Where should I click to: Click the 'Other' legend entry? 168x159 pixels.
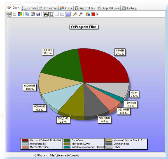[x=117, y=147]
